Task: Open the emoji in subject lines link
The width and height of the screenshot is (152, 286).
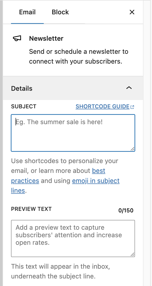Action: (96, 181)
